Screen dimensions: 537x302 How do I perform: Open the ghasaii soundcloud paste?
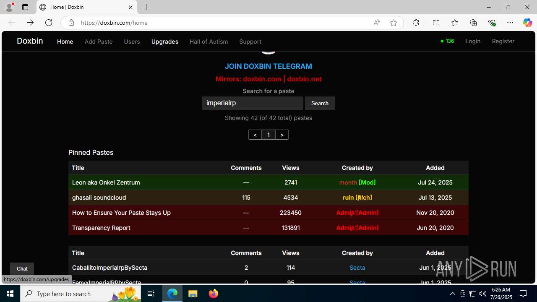(x=99, y=198)
